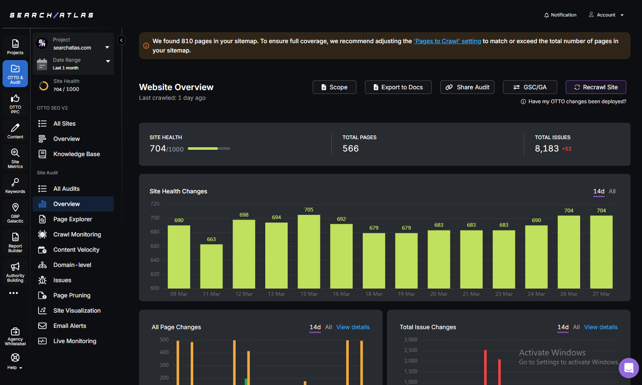Open the Agency Whitelabel icon
Image resolution: width=642 pixels, height=385 pixels.
pos(15,334)
